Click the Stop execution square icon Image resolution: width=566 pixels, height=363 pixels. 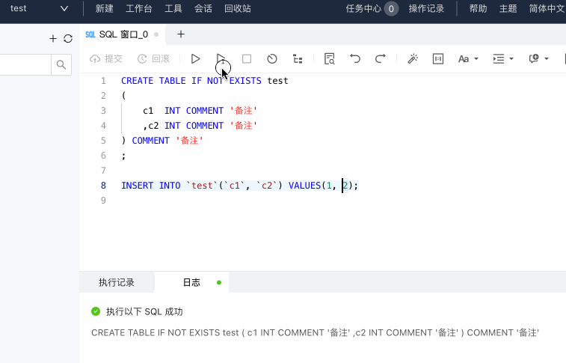pyautogui.click(x=247, y=58)
